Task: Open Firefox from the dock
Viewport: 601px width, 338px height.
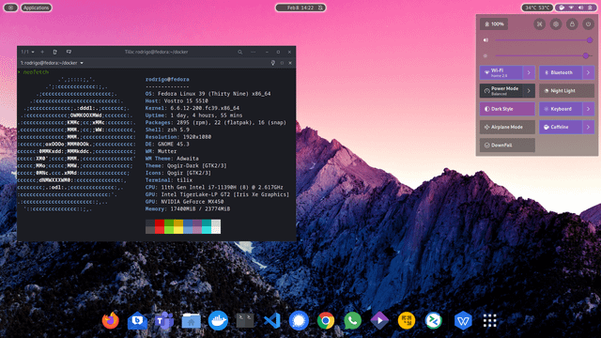Action: 111,320
